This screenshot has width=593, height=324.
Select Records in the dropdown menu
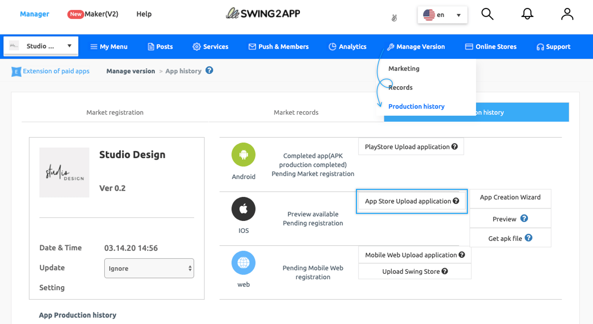(x=400, y=87)
